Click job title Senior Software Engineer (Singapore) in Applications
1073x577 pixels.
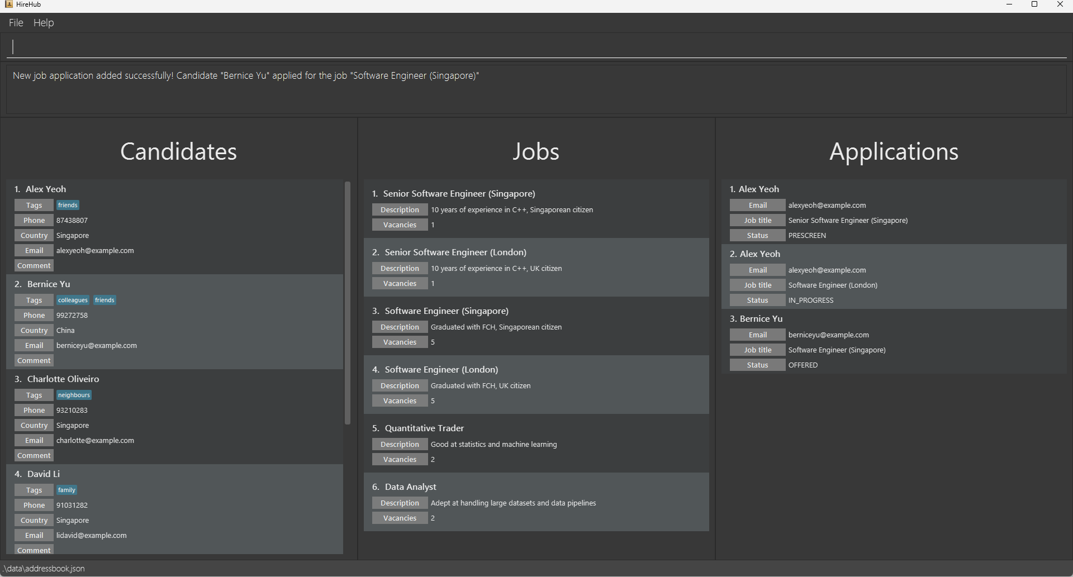click(x=848, y=221)
